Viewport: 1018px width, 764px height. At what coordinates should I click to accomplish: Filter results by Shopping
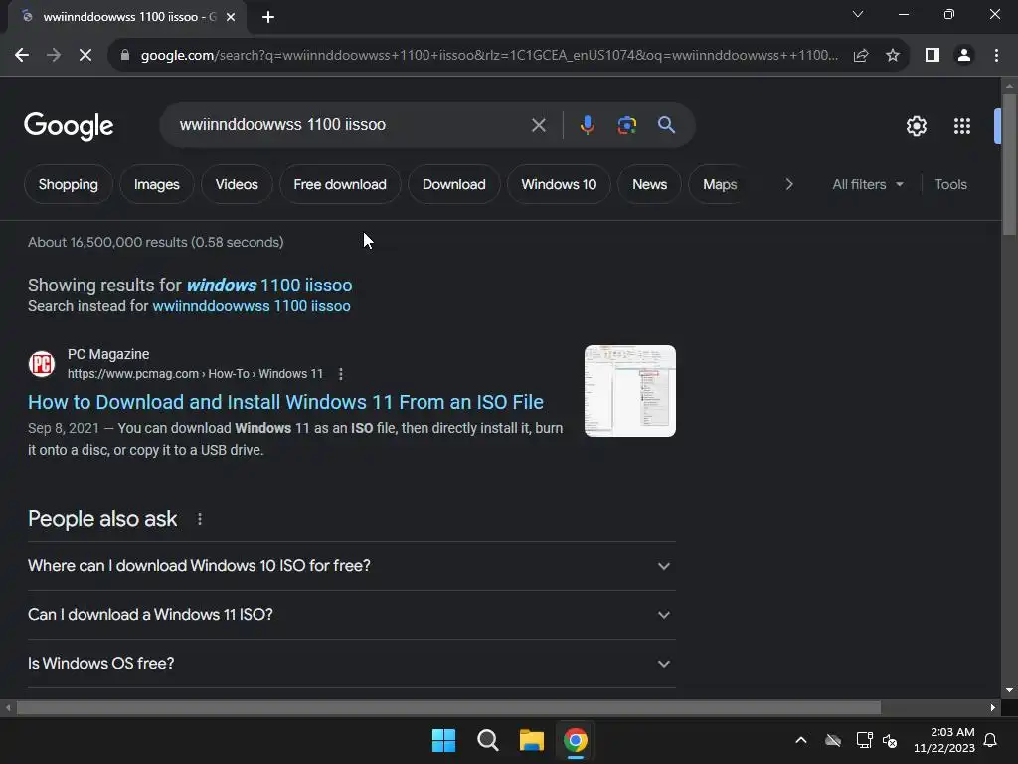pyautogui.click(x=69, y=184)
